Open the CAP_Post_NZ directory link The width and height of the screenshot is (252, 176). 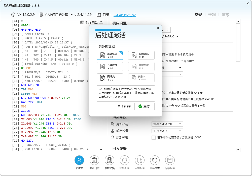click(x=125, y=15)
